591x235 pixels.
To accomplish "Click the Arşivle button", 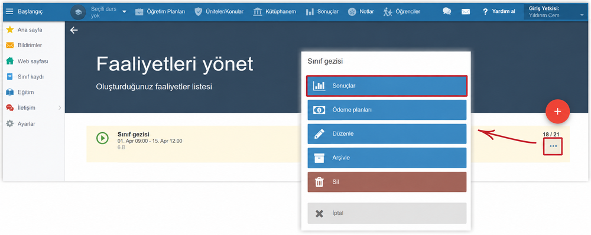I will click(x=387, y=158).
